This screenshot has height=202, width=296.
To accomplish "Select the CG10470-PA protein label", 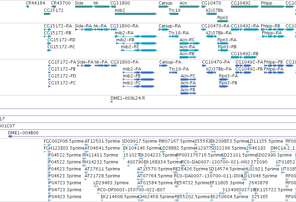I will (216, 62).
